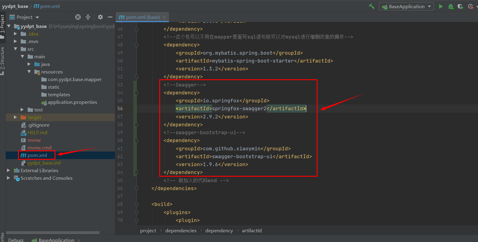Collapse the resources folder
478x242 pixels.
point(29,72)
